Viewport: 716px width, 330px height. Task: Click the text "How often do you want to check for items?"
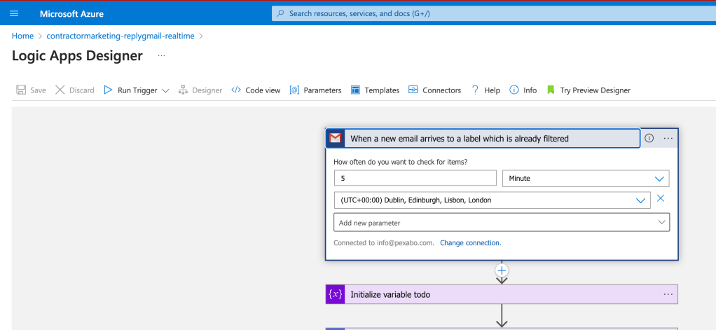click(401, 162)
